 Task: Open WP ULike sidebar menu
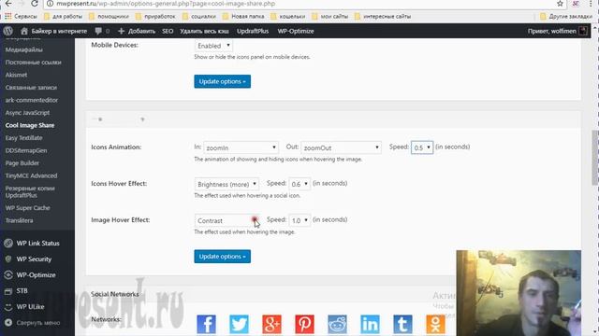37,307
